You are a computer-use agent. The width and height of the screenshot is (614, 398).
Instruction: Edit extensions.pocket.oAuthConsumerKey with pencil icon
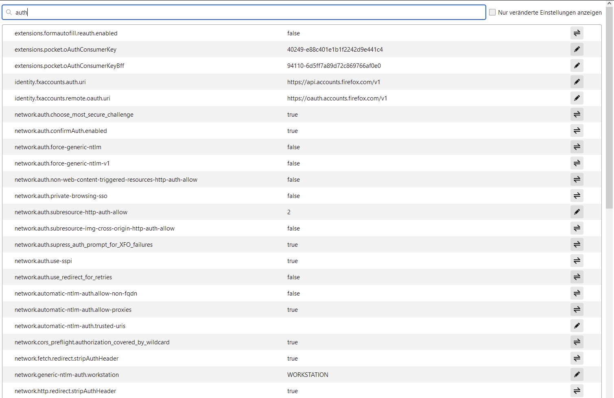(x=577, y=49)
